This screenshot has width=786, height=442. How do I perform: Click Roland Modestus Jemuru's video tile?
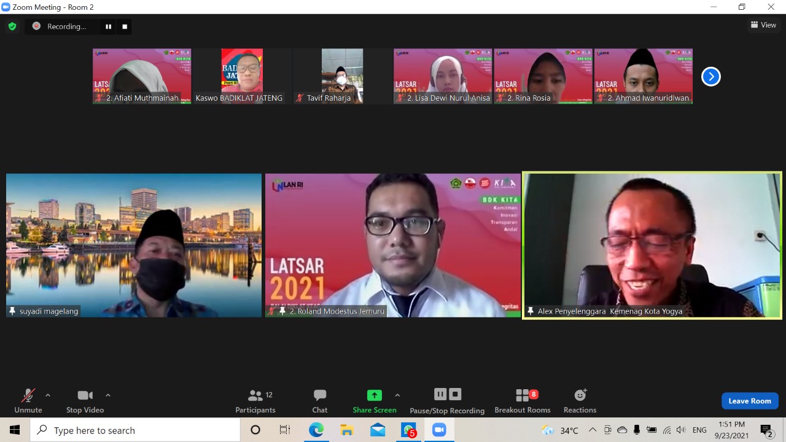(393, 245)
